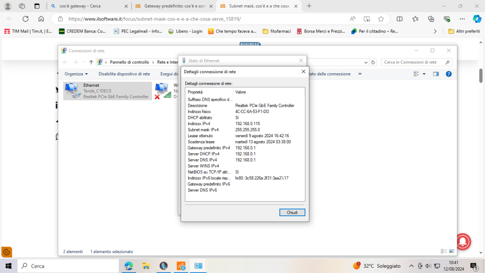Click the Chiudi button in details dialog
485x273 pixels.
point(292,212)
